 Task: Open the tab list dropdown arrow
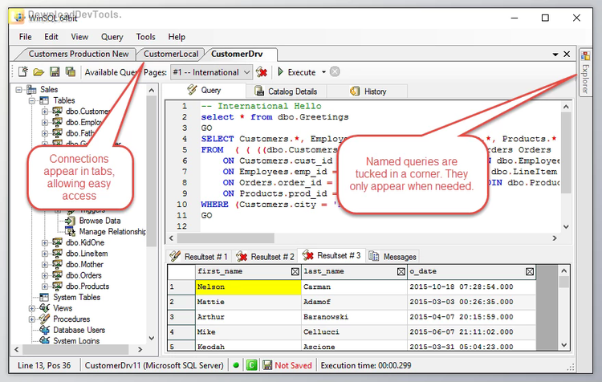(555, 55)
